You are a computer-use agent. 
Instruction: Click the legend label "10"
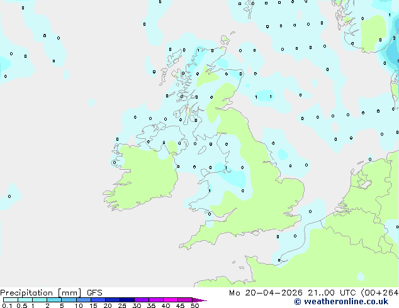79,305
